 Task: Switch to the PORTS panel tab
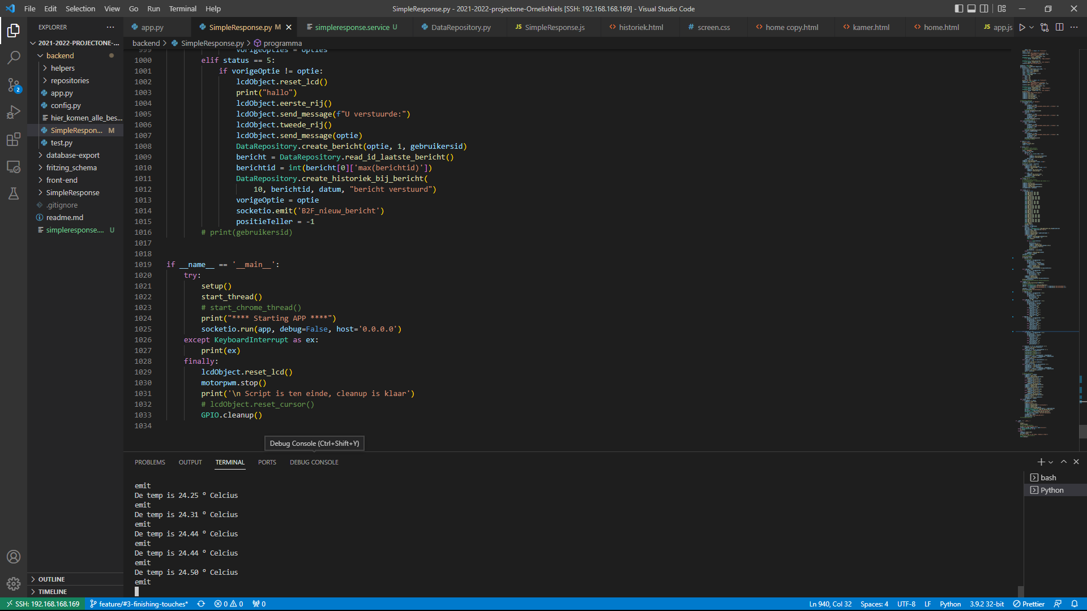click(x=267, y=462)
